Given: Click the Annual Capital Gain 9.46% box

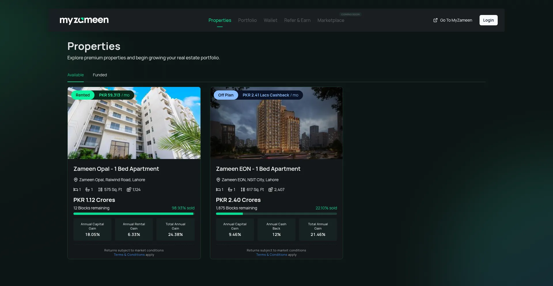Looking at the screenshot, I should pyautogui.click(x=235, y=230).
